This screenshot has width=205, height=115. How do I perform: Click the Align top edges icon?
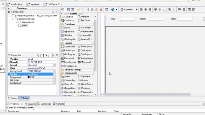coord(155,10)
